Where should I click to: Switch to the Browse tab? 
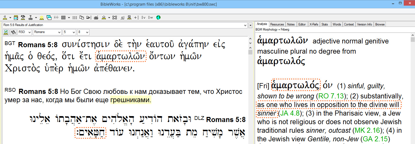[380, 24]
